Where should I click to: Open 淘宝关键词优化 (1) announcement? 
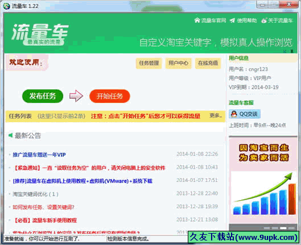[x=35, y=194]
